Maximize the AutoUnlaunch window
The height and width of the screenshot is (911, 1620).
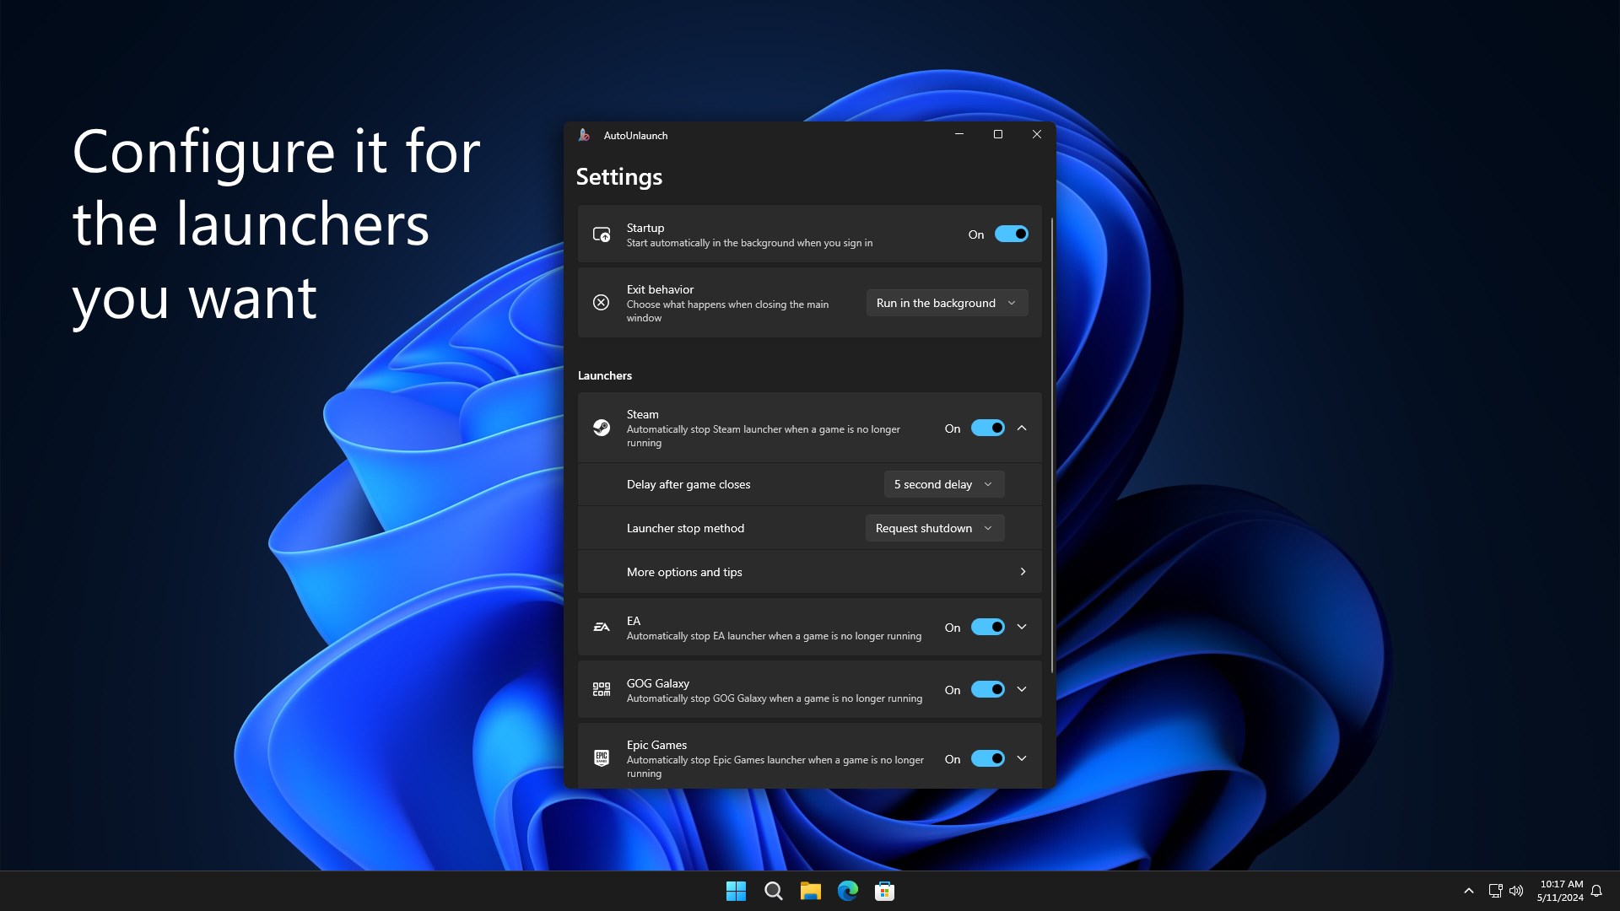[x=997, y=134]
